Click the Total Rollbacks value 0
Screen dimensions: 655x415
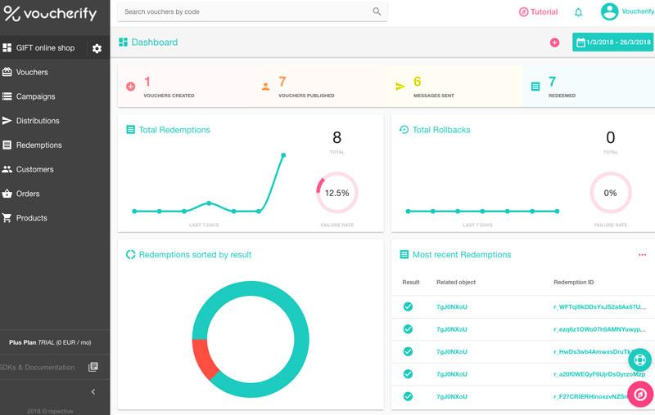coord(610,137)
